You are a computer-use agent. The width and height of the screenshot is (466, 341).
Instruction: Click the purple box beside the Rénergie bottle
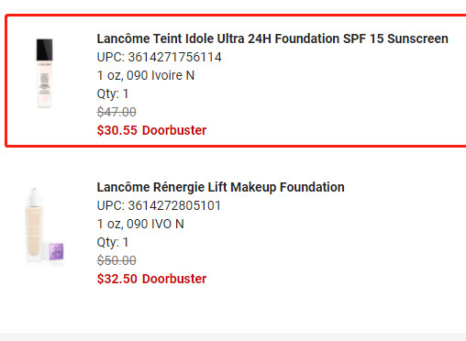(56, 251)
